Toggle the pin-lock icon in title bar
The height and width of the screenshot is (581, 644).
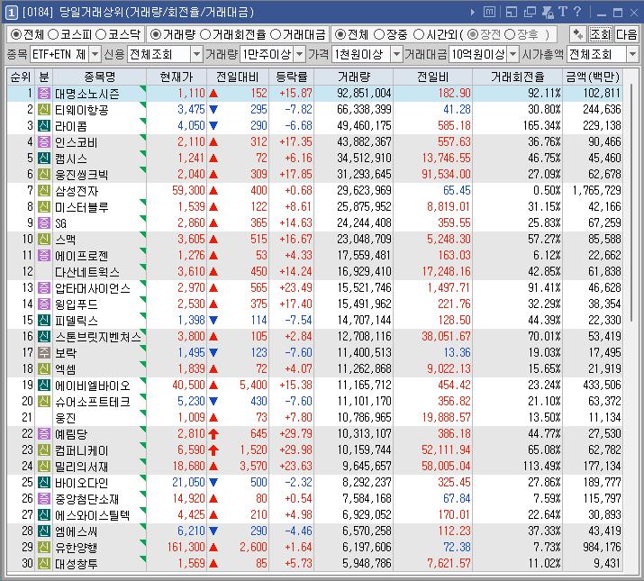(548, 13)
